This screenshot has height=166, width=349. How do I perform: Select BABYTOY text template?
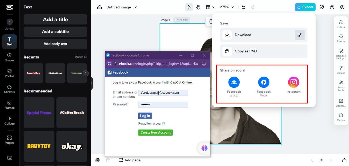[39, 146]
